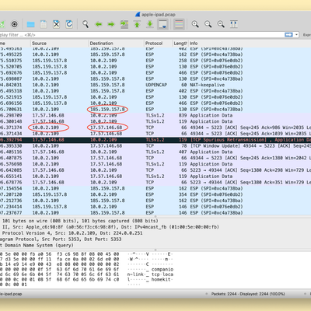Select the Src Port: 5353 datagram line
This screenshot has height=311, width=311.
coord(155,239)
